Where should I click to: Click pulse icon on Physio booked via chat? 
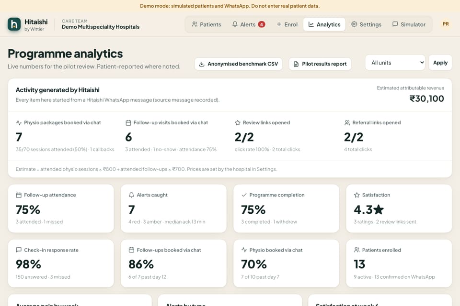click(x=244, y=250)
